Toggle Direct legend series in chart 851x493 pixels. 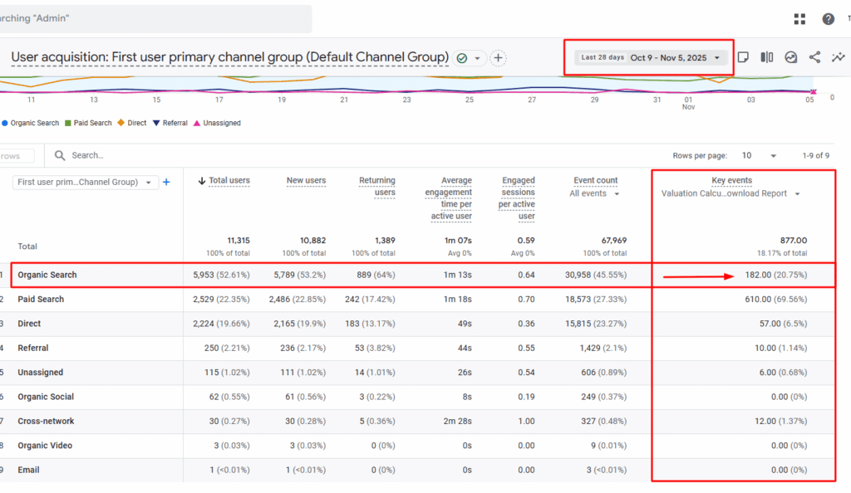132,123
